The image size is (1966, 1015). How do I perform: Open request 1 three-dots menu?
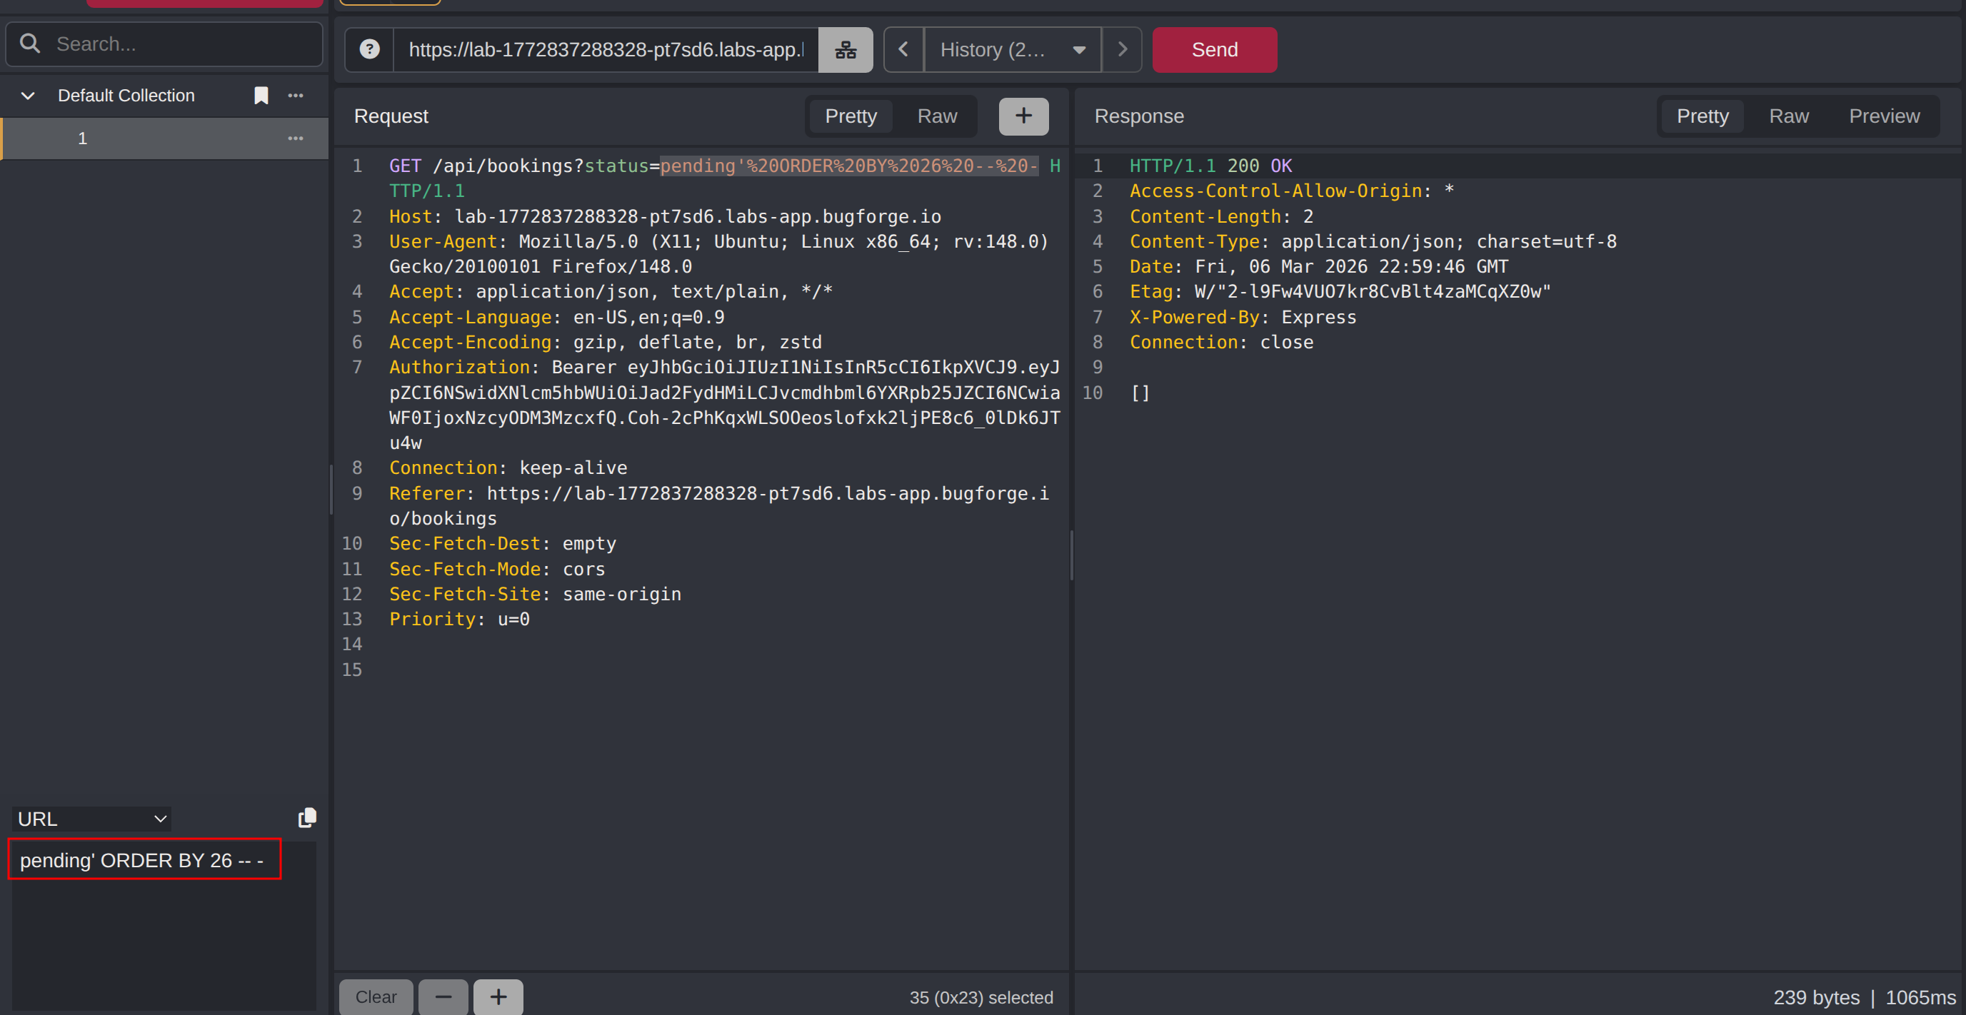[x=296, y=138]
